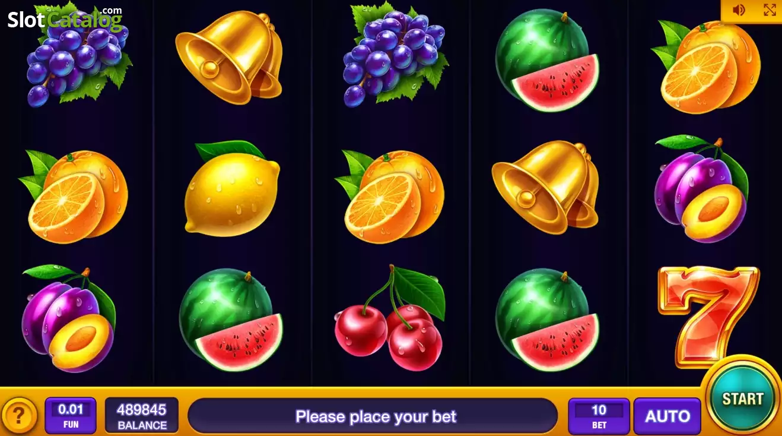Image resolution: width=782 pixels, height=436 pixels.
Task: Toggle fullscreen mode icon
Action: (x=769, y=10)
